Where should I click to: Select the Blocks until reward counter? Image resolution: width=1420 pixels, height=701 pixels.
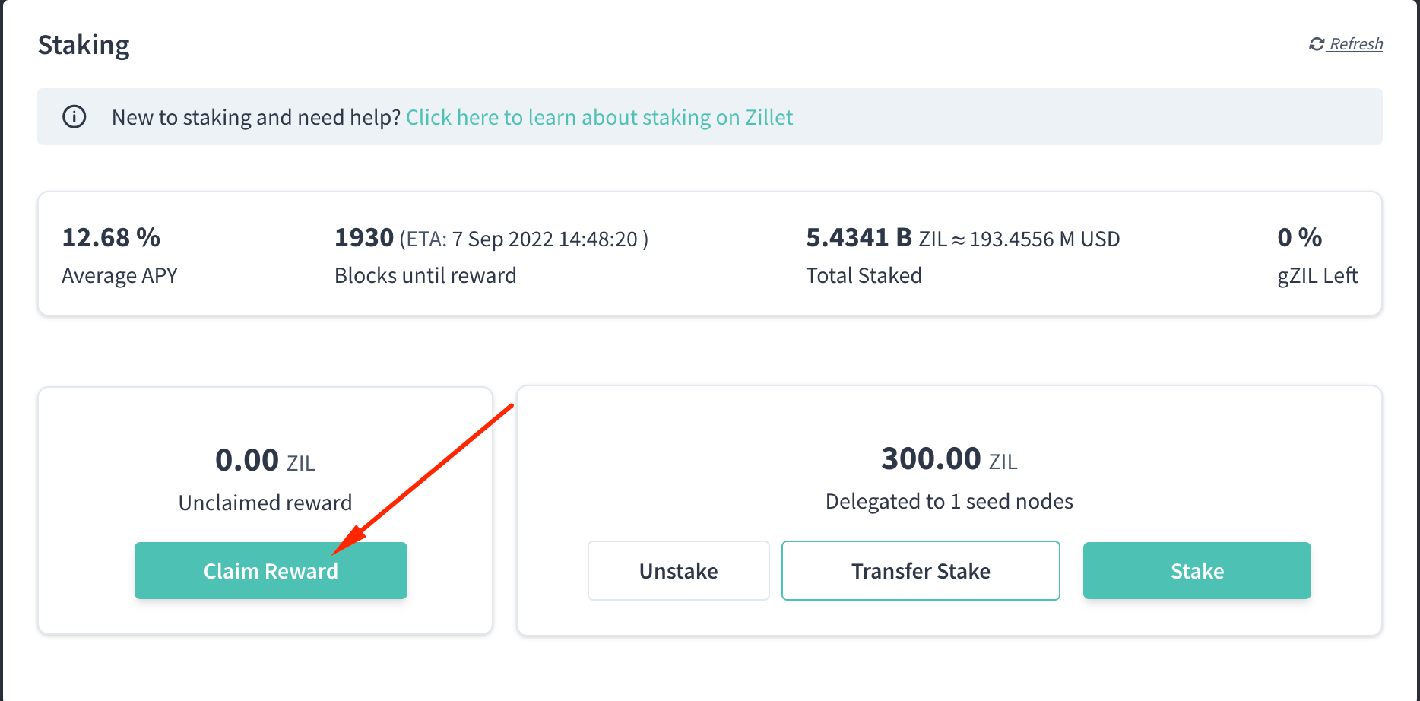363,237
